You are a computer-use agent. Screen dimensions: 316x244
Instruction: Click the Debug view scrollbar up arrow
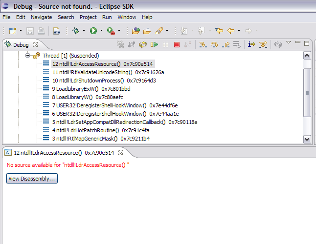(x=307, y=56)
